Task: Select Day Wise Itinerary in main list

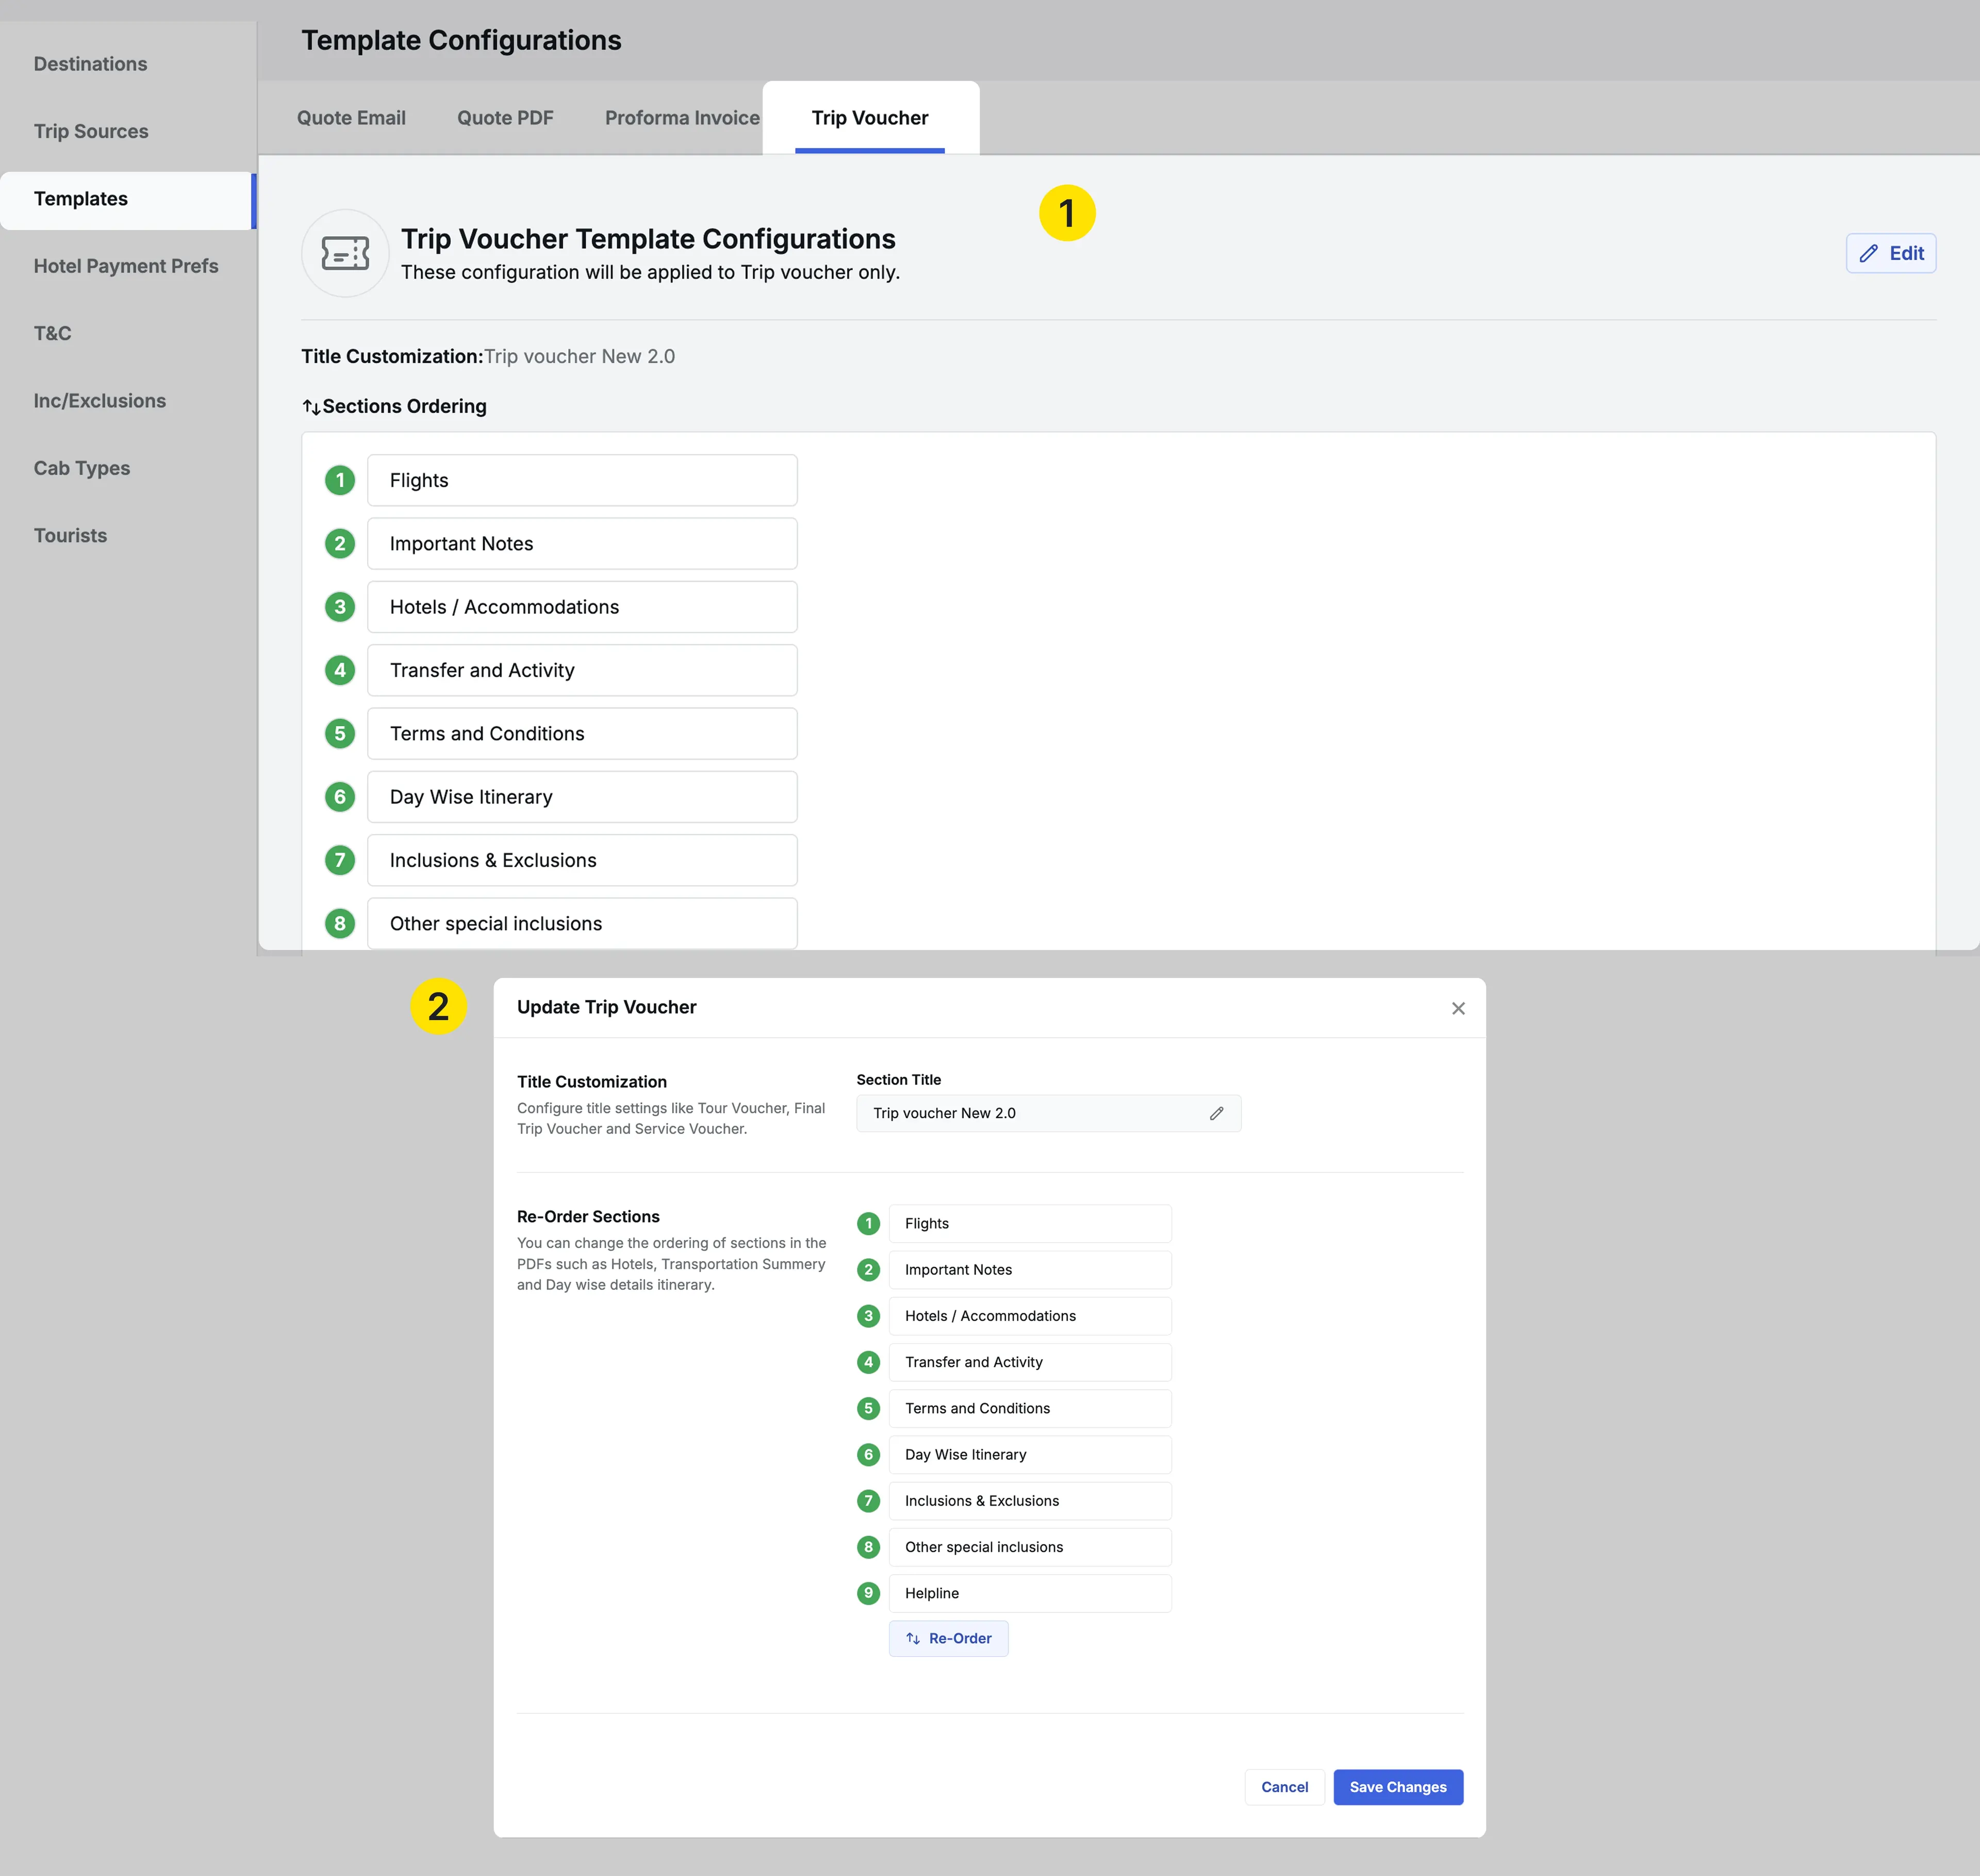Action: (582, 797)
